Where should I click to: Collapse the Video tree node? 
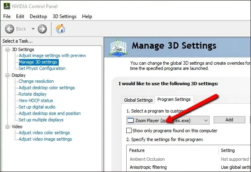[x=7, y=127]
